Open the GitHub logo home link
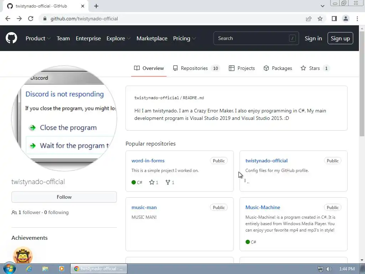The image size is (365, 274). pyautogui.click(x=11, y=38)
